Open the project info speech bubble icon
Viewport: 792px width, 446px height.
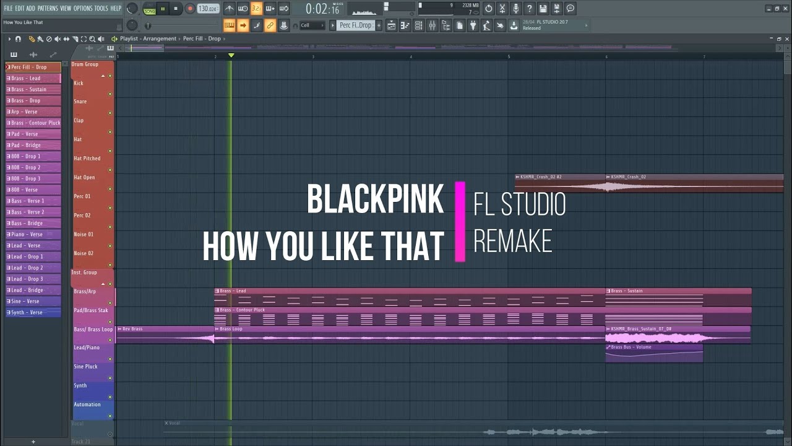570,9
